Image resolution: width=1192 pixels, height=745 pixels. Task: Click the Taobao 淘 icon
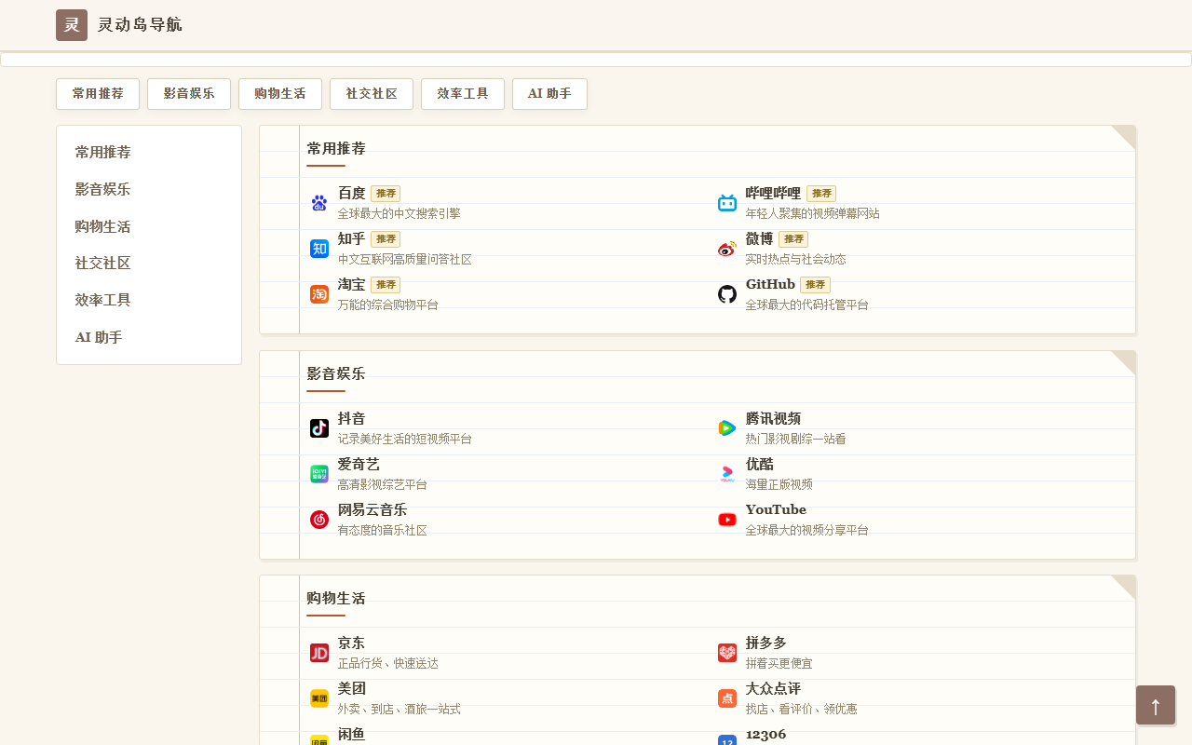319,294
